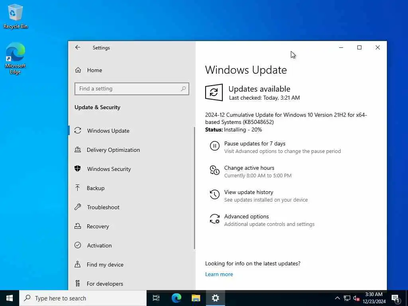Open Task View on the taskbar

point(156,298)
